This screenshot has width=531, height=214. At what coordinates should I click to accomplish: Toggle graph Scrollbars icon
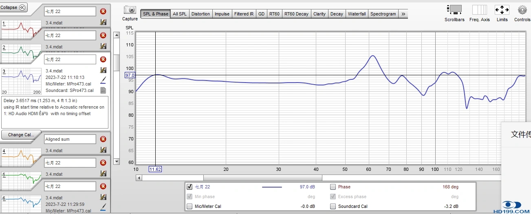click(x=454, y=10)
